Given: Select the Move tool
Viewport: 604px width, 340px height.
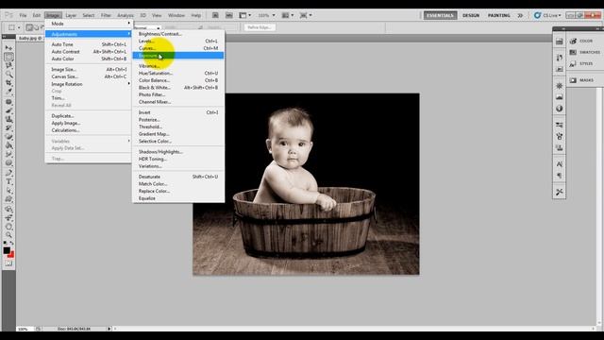Looking at the screenshot, I should (x=8, y=48).
